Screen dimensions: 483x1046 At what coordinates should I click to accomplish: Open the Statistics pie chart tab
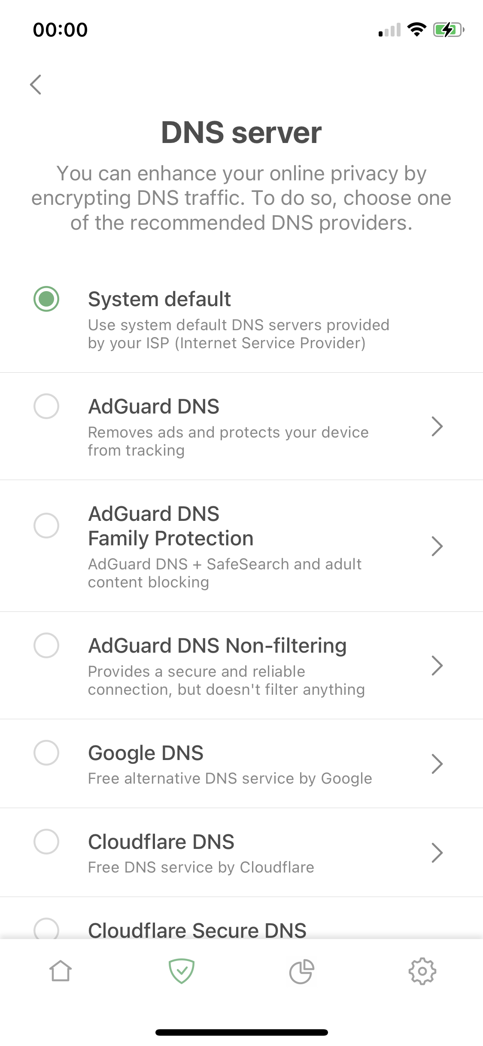point(302,971)
